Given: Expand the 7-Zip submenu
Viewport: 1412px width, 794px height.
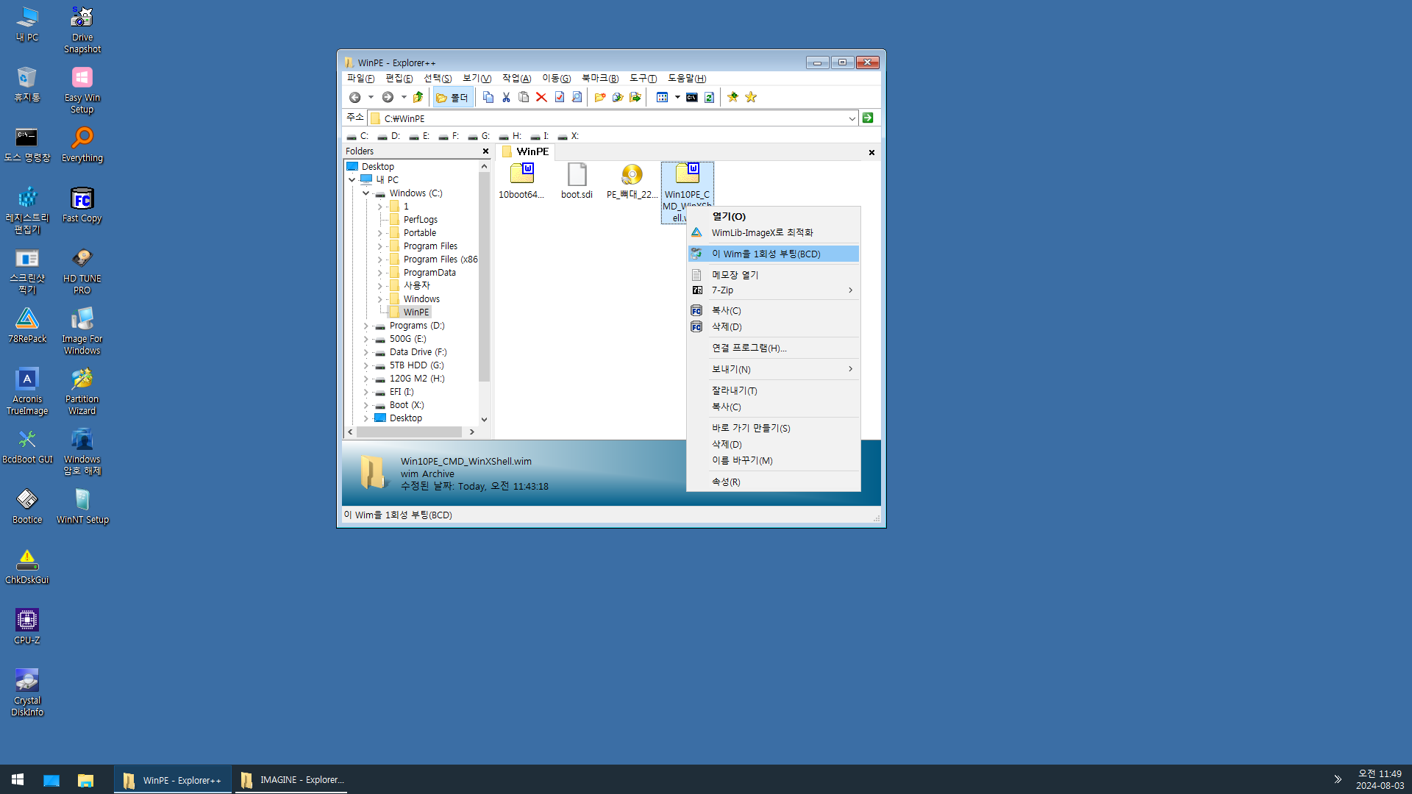Looking at the screenshot, I should 774,290.
